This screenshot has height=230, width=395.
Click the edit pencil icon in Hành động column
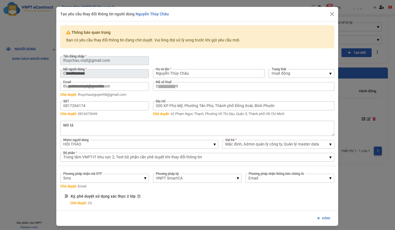point(369,119)
